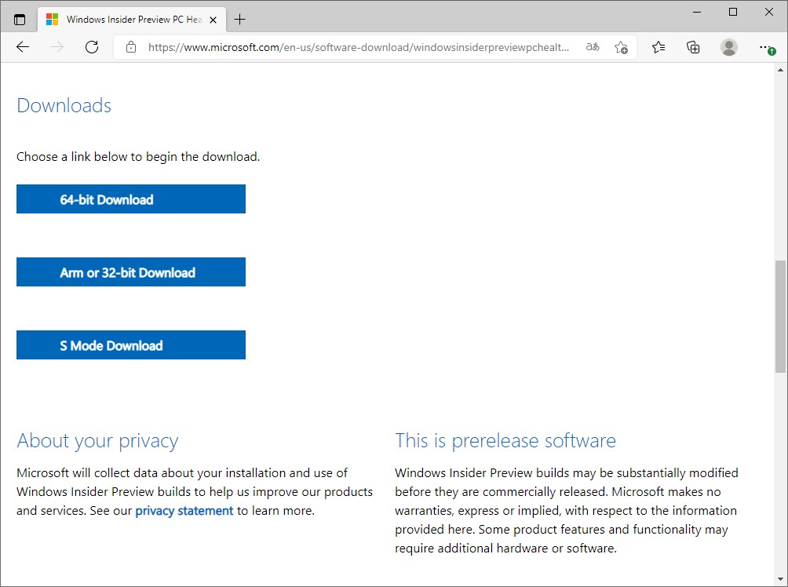788x587 pixels.
Task: Click the 64-bit Download button
Action: coord(131,199)
